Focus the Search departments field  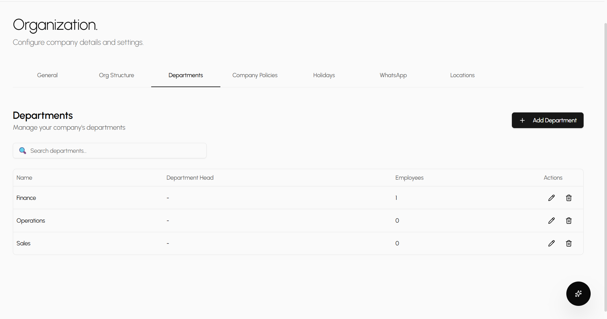(x=115, y=151)
